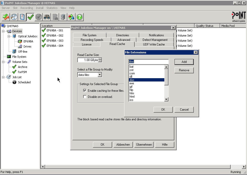The width and height of the screenshot is (247, 175).
Task: Click the file cabinet toolbar icon
Action: coord(63,17)
